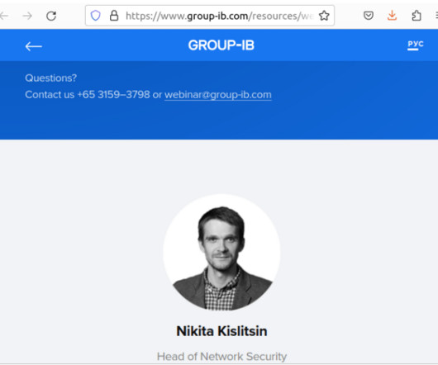
Task: Click the GROUP-IB logo
Action: 221,45
